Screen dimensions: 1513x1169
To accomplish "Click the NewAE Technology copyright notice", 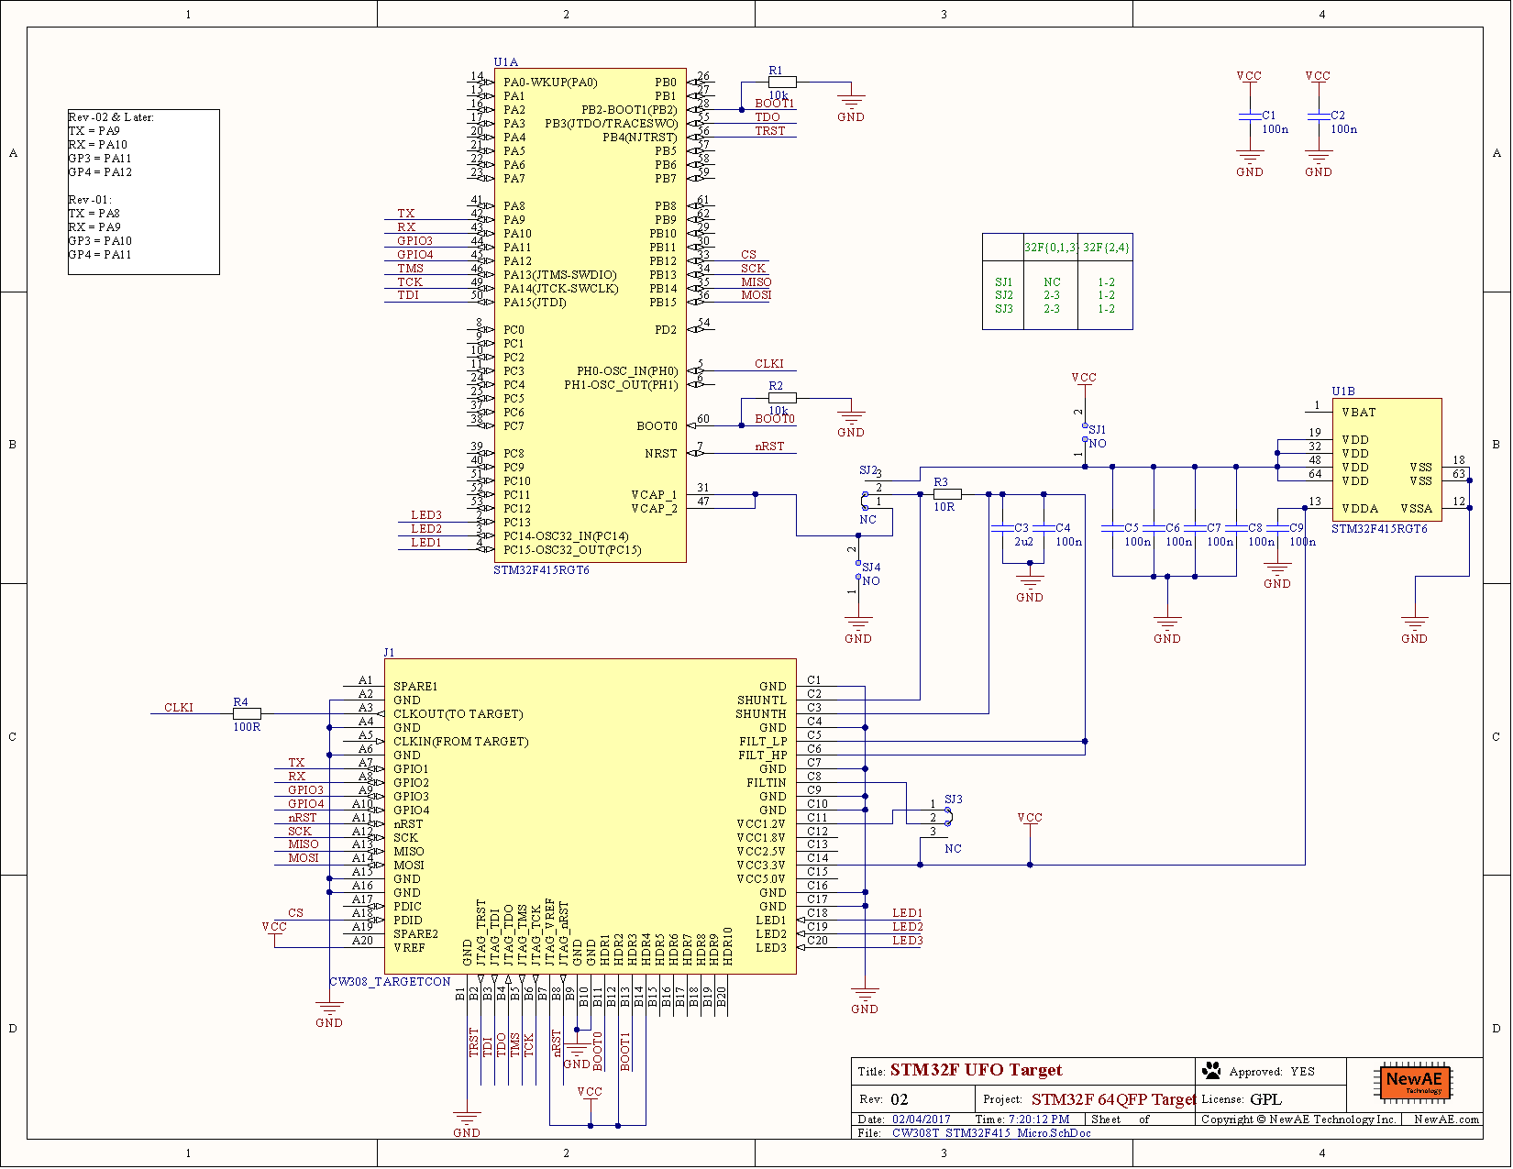I will [1298, 1119].
